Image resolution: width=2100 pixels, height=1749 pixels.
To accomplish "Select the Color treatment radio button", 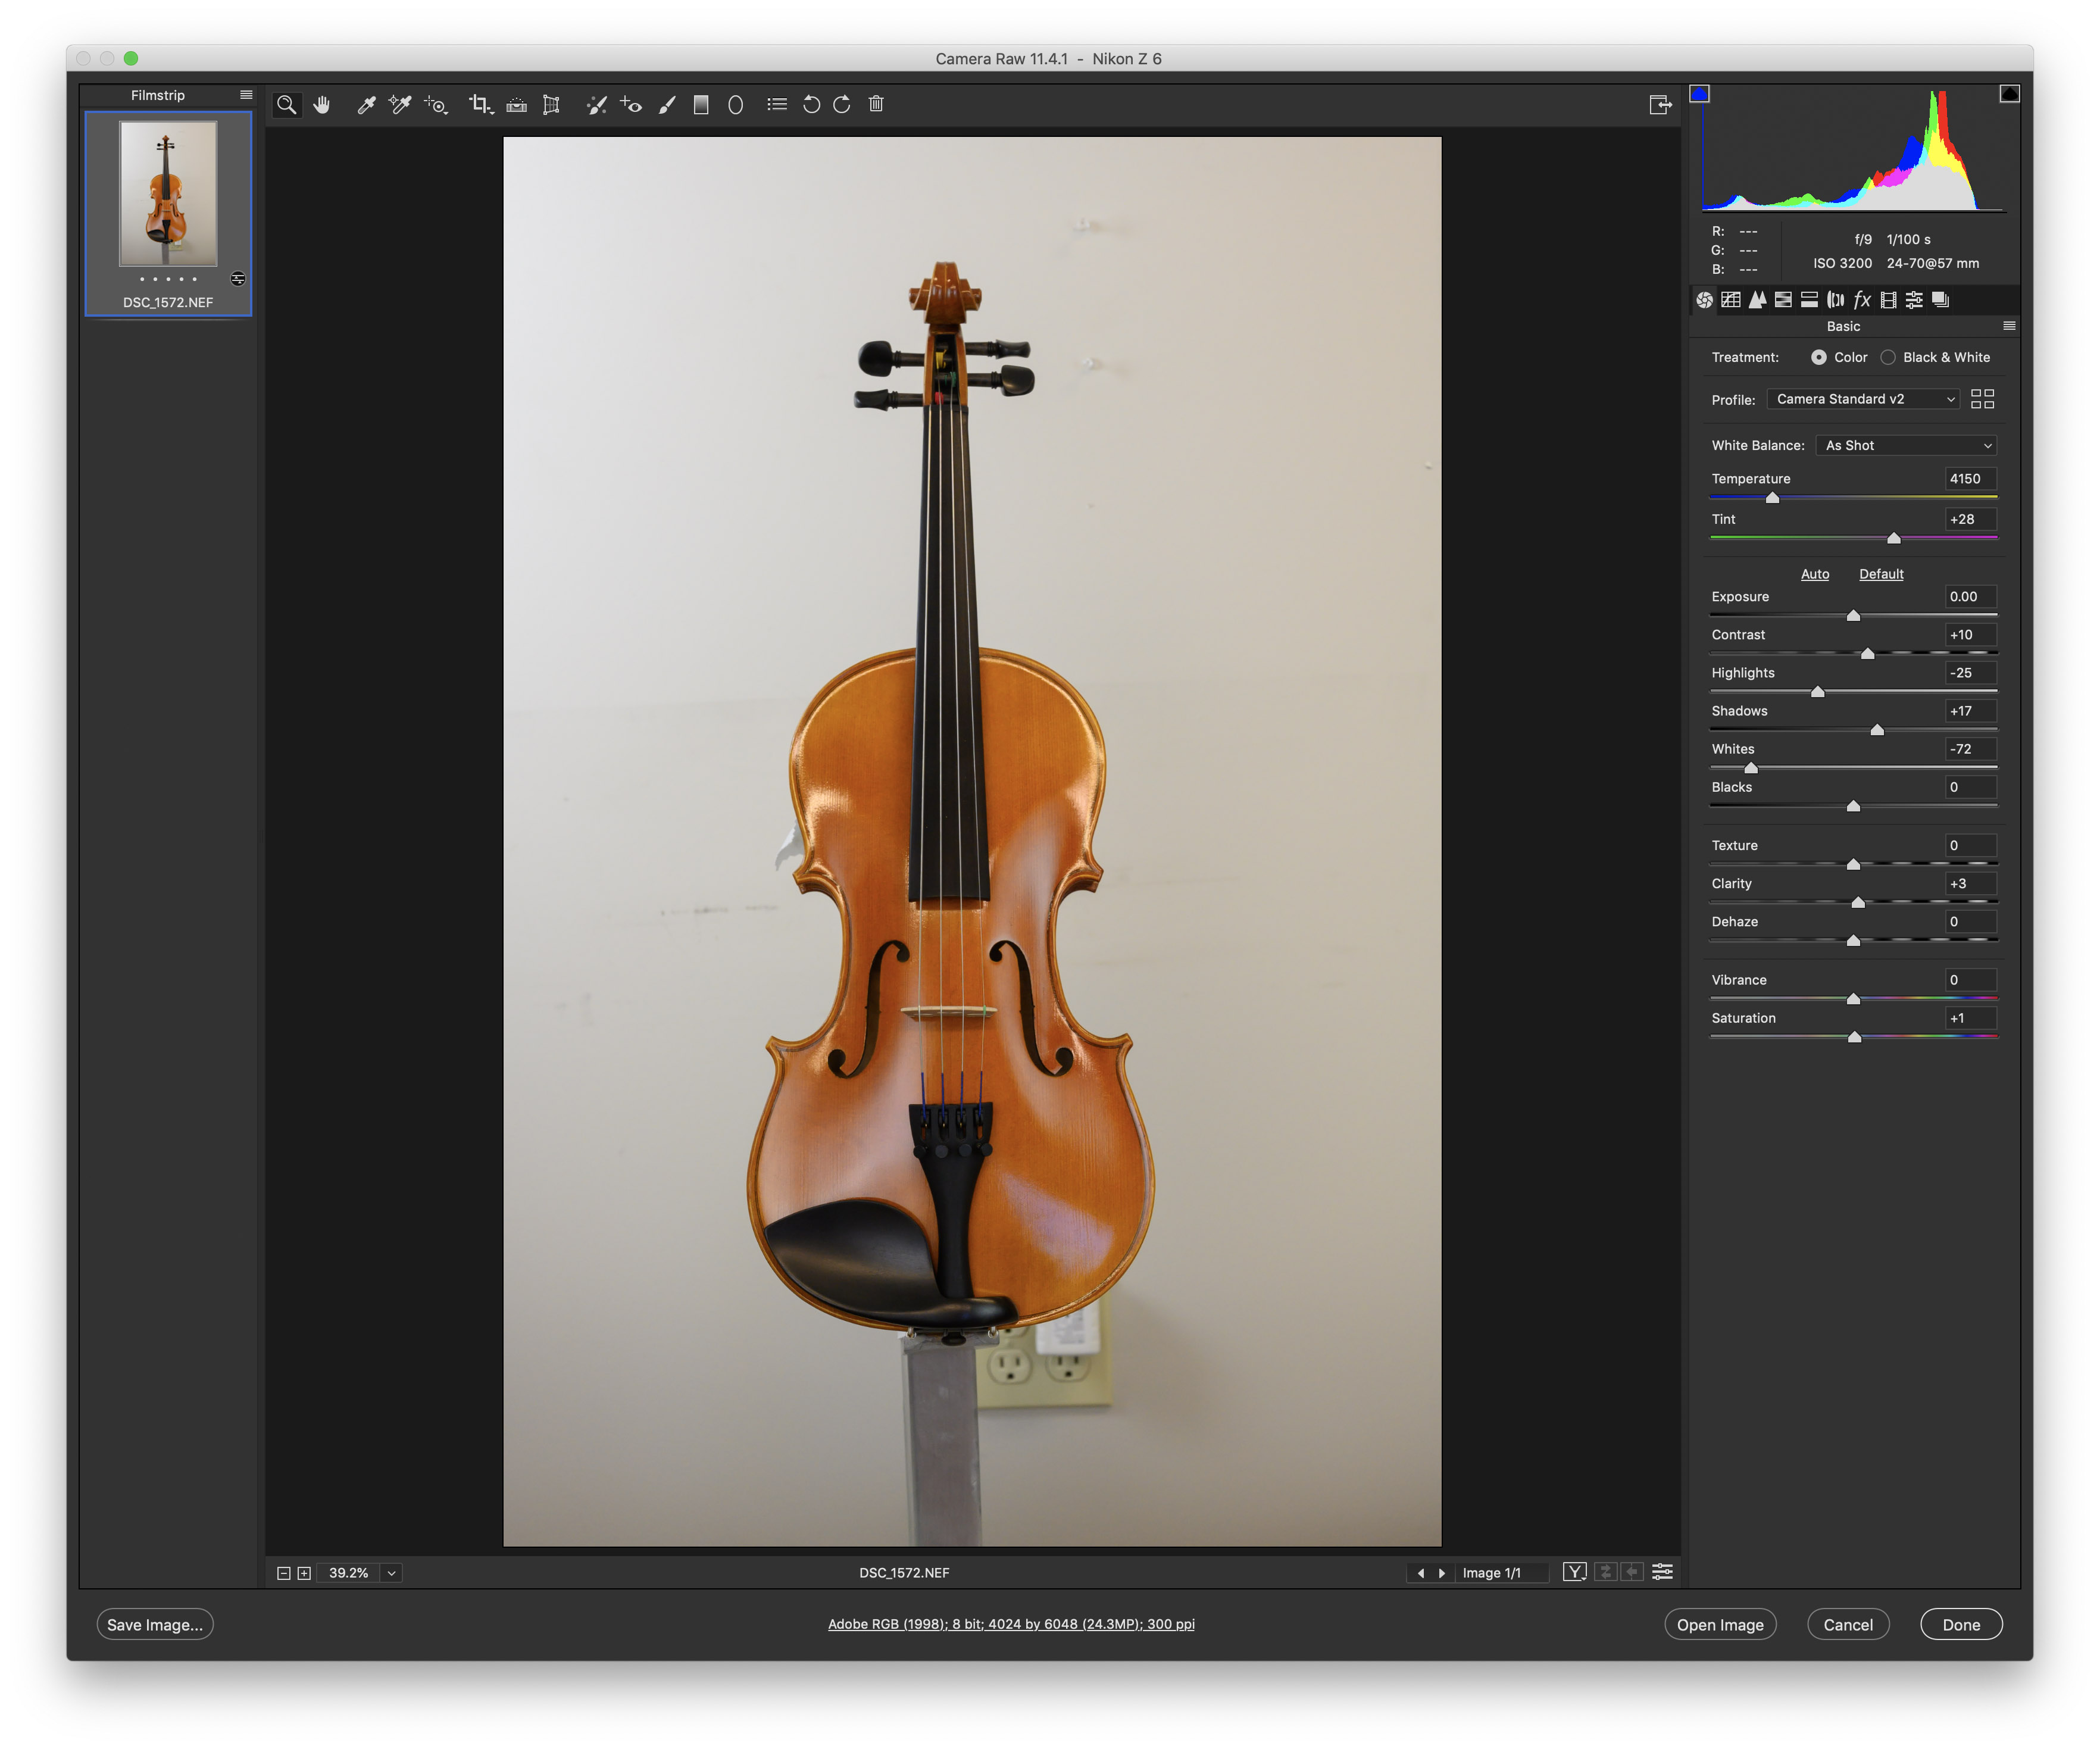I will (x=1818, y=357).
